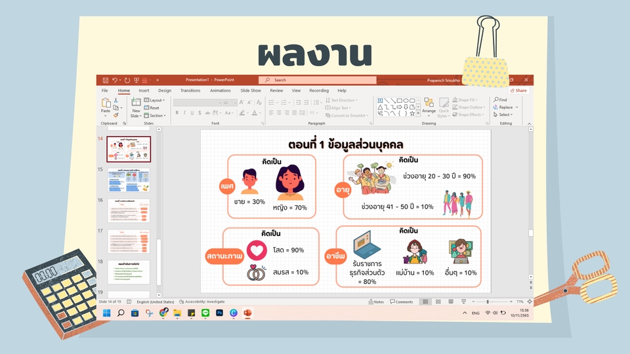This screenshot has width=630, height=354.
Task: Open the font name combo box
Action: pos(198,102)
